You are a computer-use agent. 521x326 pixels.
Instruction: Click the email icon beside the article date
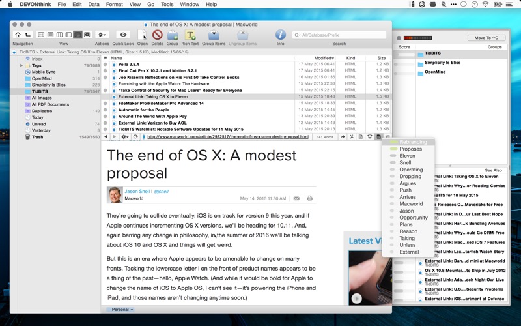(296, 198)
